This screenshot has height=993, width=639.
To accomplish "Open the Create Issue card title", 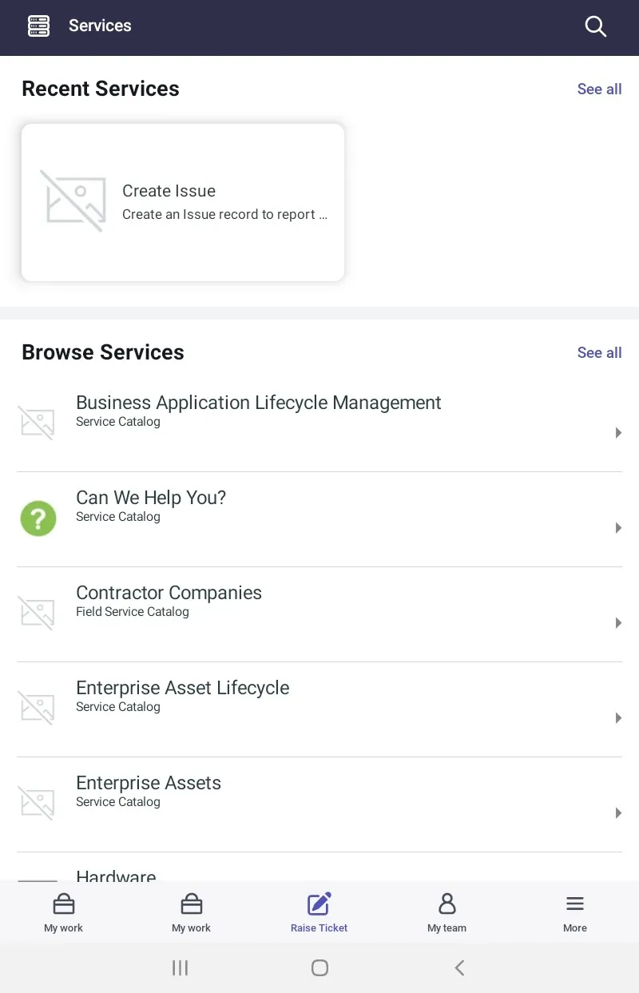I will (x=169, y=191).
